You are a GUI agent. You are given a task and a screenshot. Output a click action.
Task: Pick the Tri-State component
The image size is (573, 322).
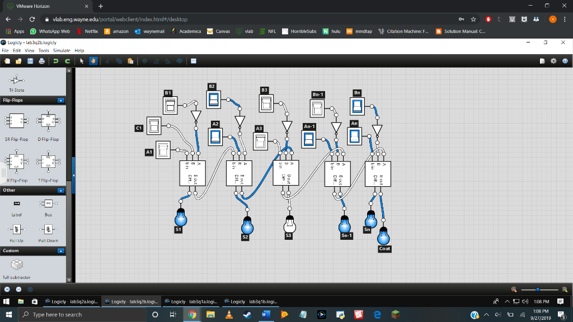[x=16, y=80]
